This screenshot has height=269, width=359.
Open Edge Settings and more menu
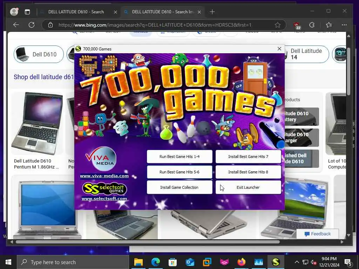(x=344, y=25)
